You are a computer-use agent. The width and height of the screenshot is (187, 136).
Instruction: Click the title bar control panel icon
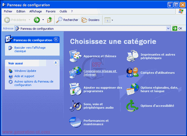(4, 5)
